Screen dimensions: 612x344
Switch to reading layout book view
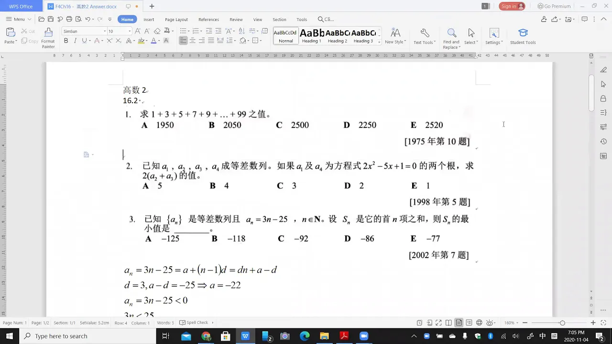448,323
